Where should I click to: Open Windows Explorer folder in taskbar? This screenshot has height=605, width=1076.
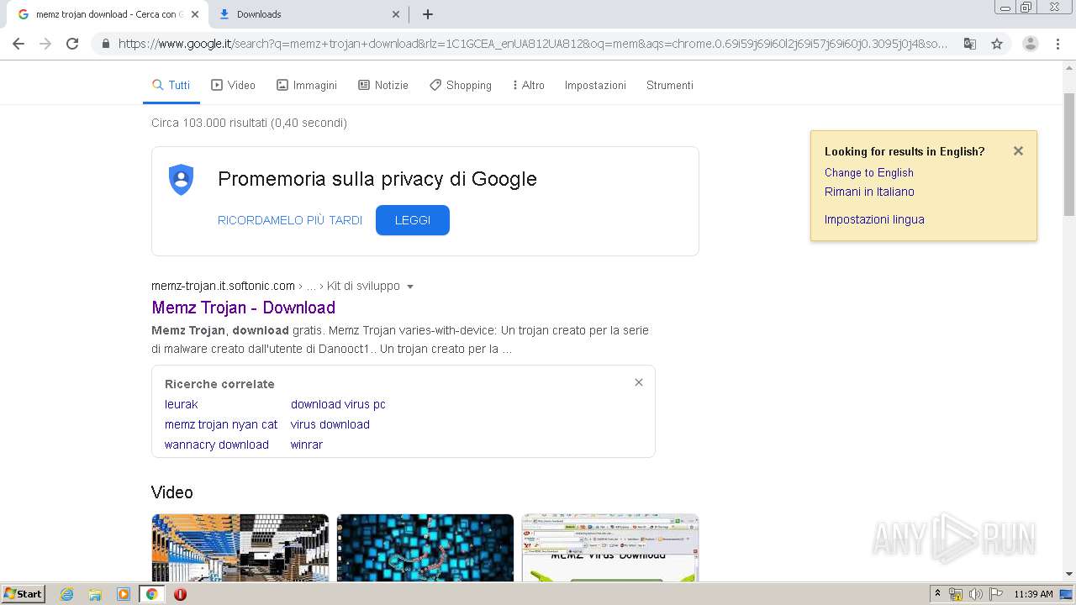(x=95, y=594)
